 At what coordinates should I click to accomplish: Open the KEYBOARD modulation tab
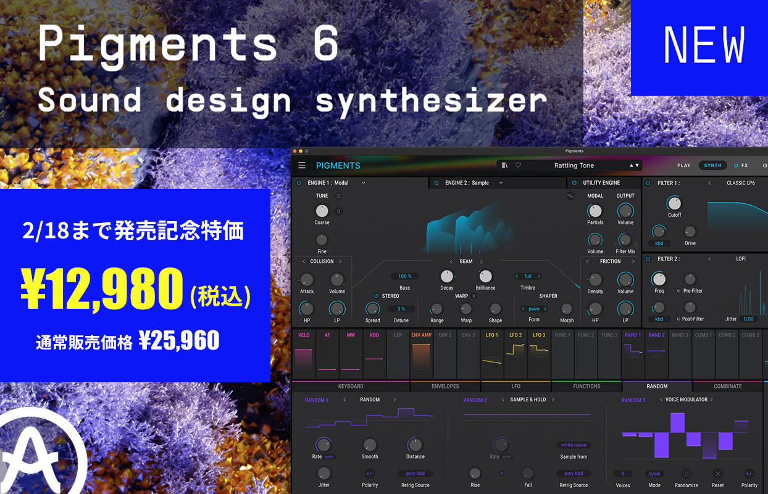[x=351, y=387]
